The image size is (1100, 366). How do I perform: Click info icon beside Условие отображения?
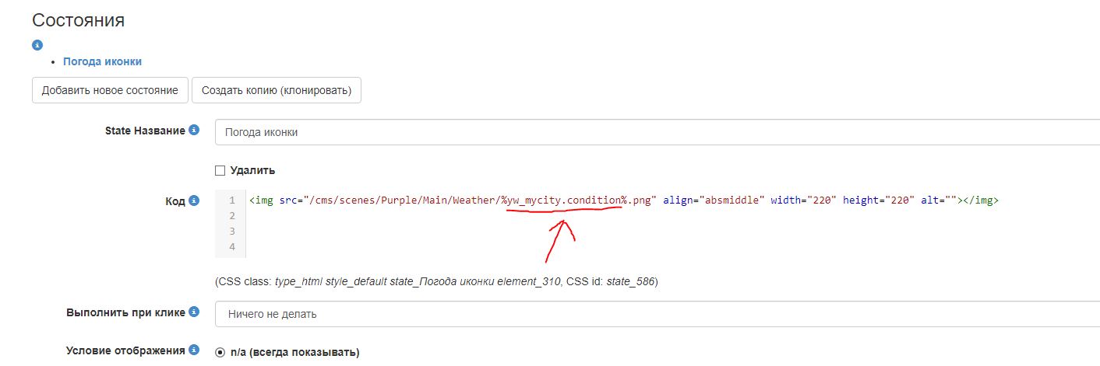coord(194,350)
